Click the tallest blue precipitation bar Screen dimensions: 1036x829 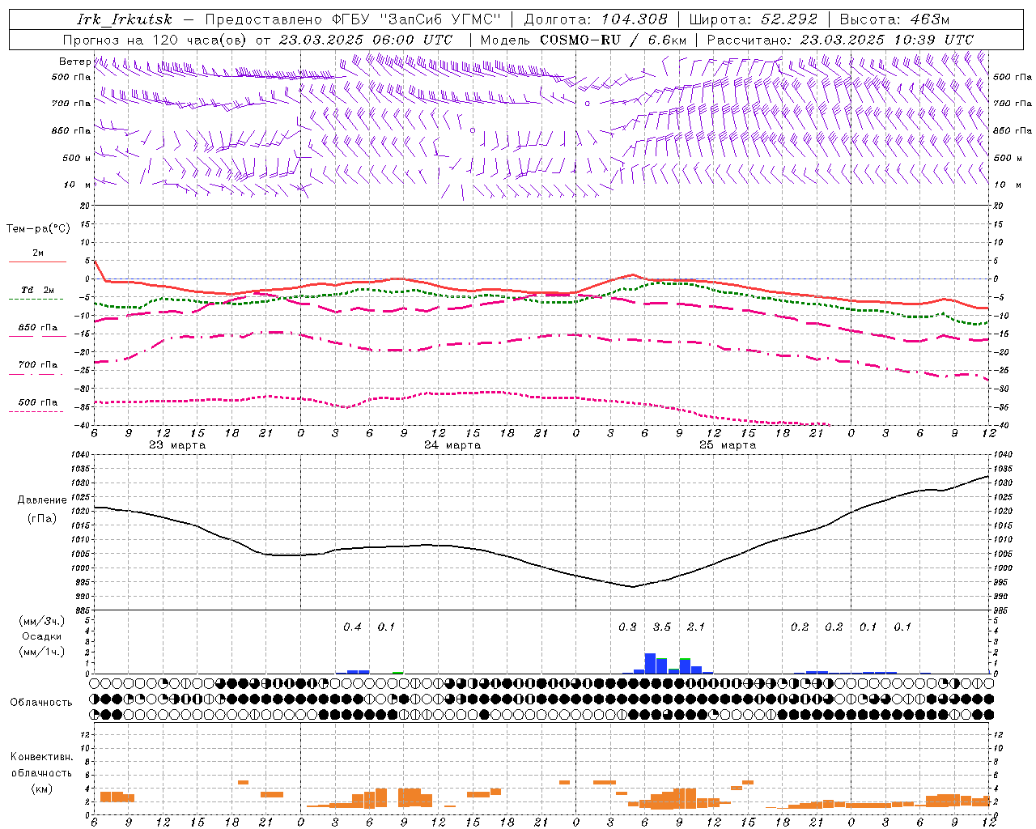650,663
